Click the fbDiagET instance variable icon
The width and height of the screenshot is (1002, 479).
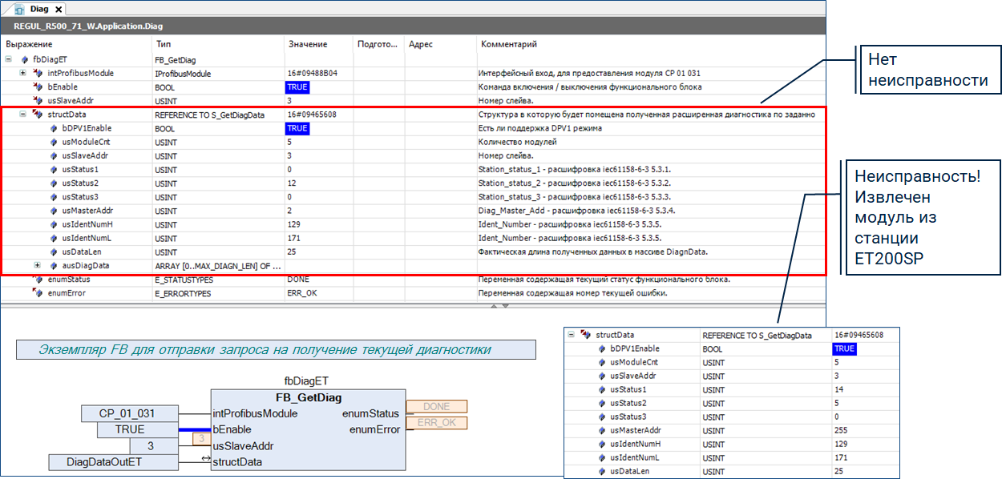click(x=25, y=59)
